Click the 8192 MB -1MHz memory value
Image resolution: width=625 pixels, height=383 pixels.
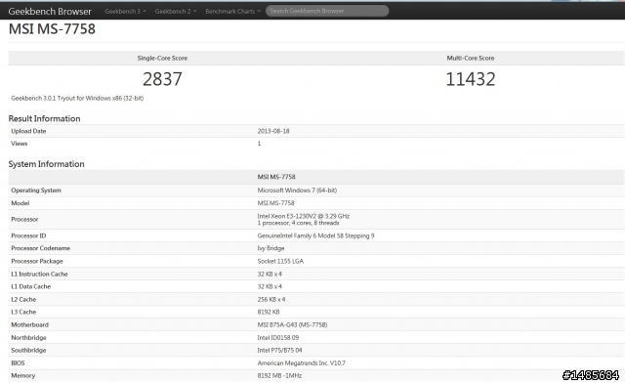pos(279,375)
